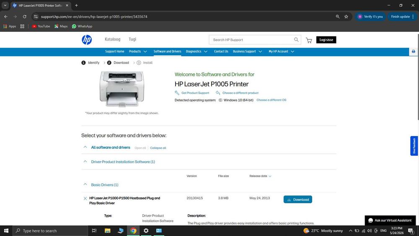The height and width of the screenshot is (236, 419).
Task: Open the Maps bookmark
Action: pyautogui.click(x=61, y=26)
